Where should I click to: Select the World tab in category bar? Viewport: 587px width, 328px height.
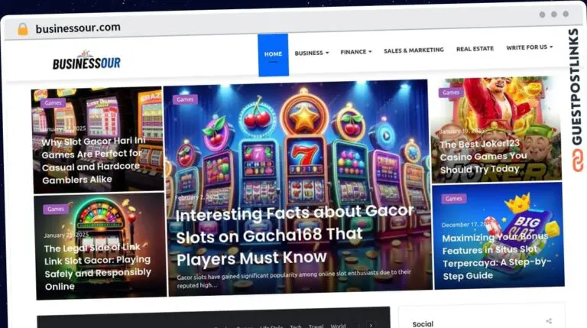point(338,326)
